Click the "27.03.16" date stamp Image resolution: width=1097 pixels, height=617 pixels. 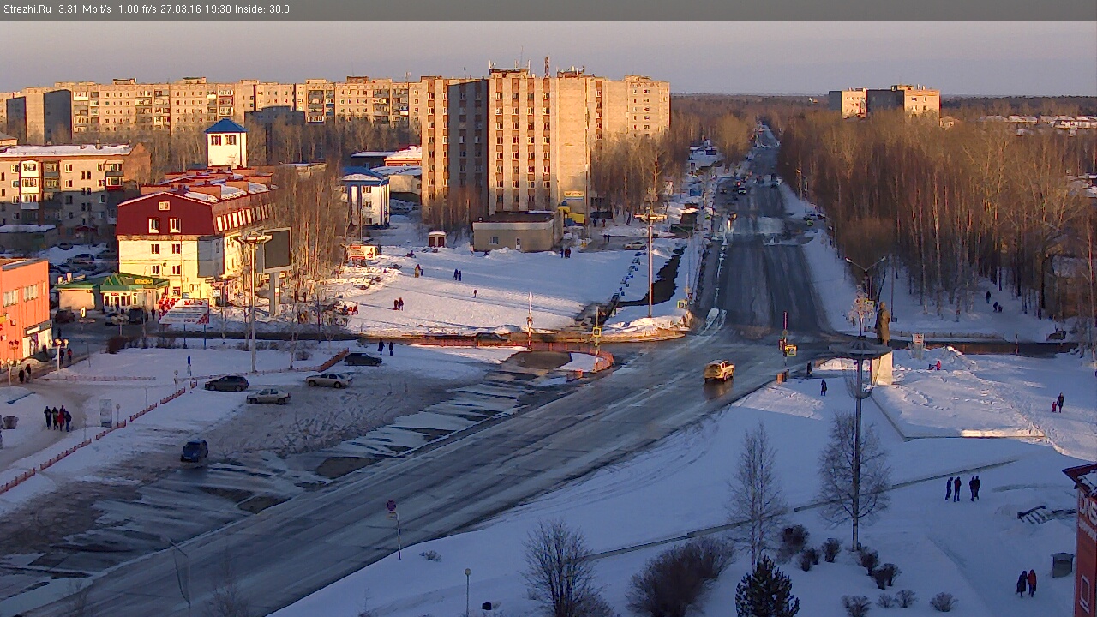(181, 9)
